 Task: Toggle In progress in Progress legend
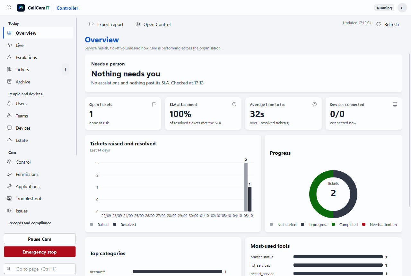tap(314, 225)
